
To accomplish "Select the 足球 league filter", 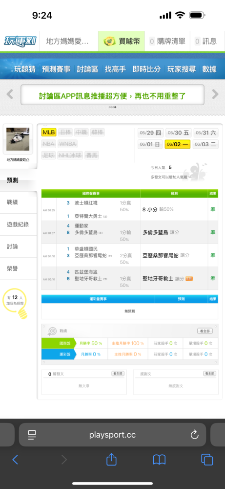I will pos(48,156).
